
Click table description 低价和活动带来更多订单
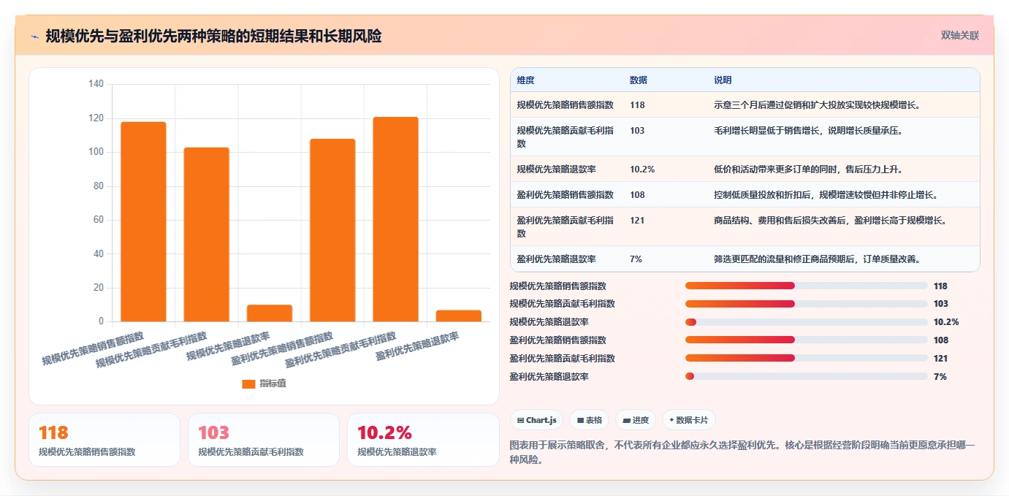[x=808, y=169]
